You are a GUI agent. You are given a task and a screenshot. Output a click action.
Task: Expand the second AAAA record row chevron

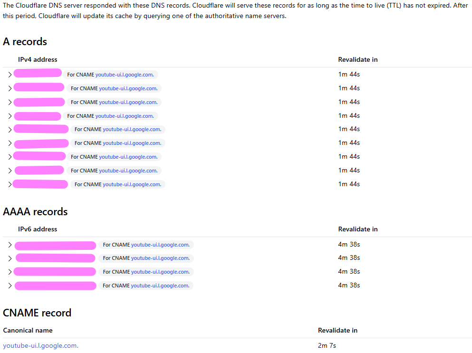(10, 258)
